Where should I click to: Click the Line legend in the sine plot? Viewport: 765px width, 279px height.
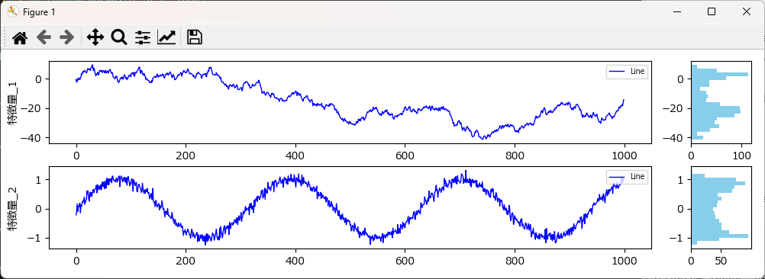(x=628, y=176)
